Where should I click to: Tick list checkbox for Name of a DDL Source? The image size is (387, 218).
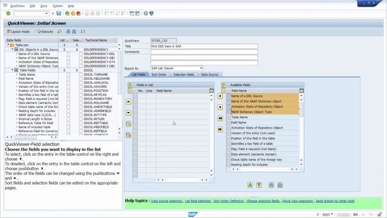pyautogui.click(x=68, y=54)
